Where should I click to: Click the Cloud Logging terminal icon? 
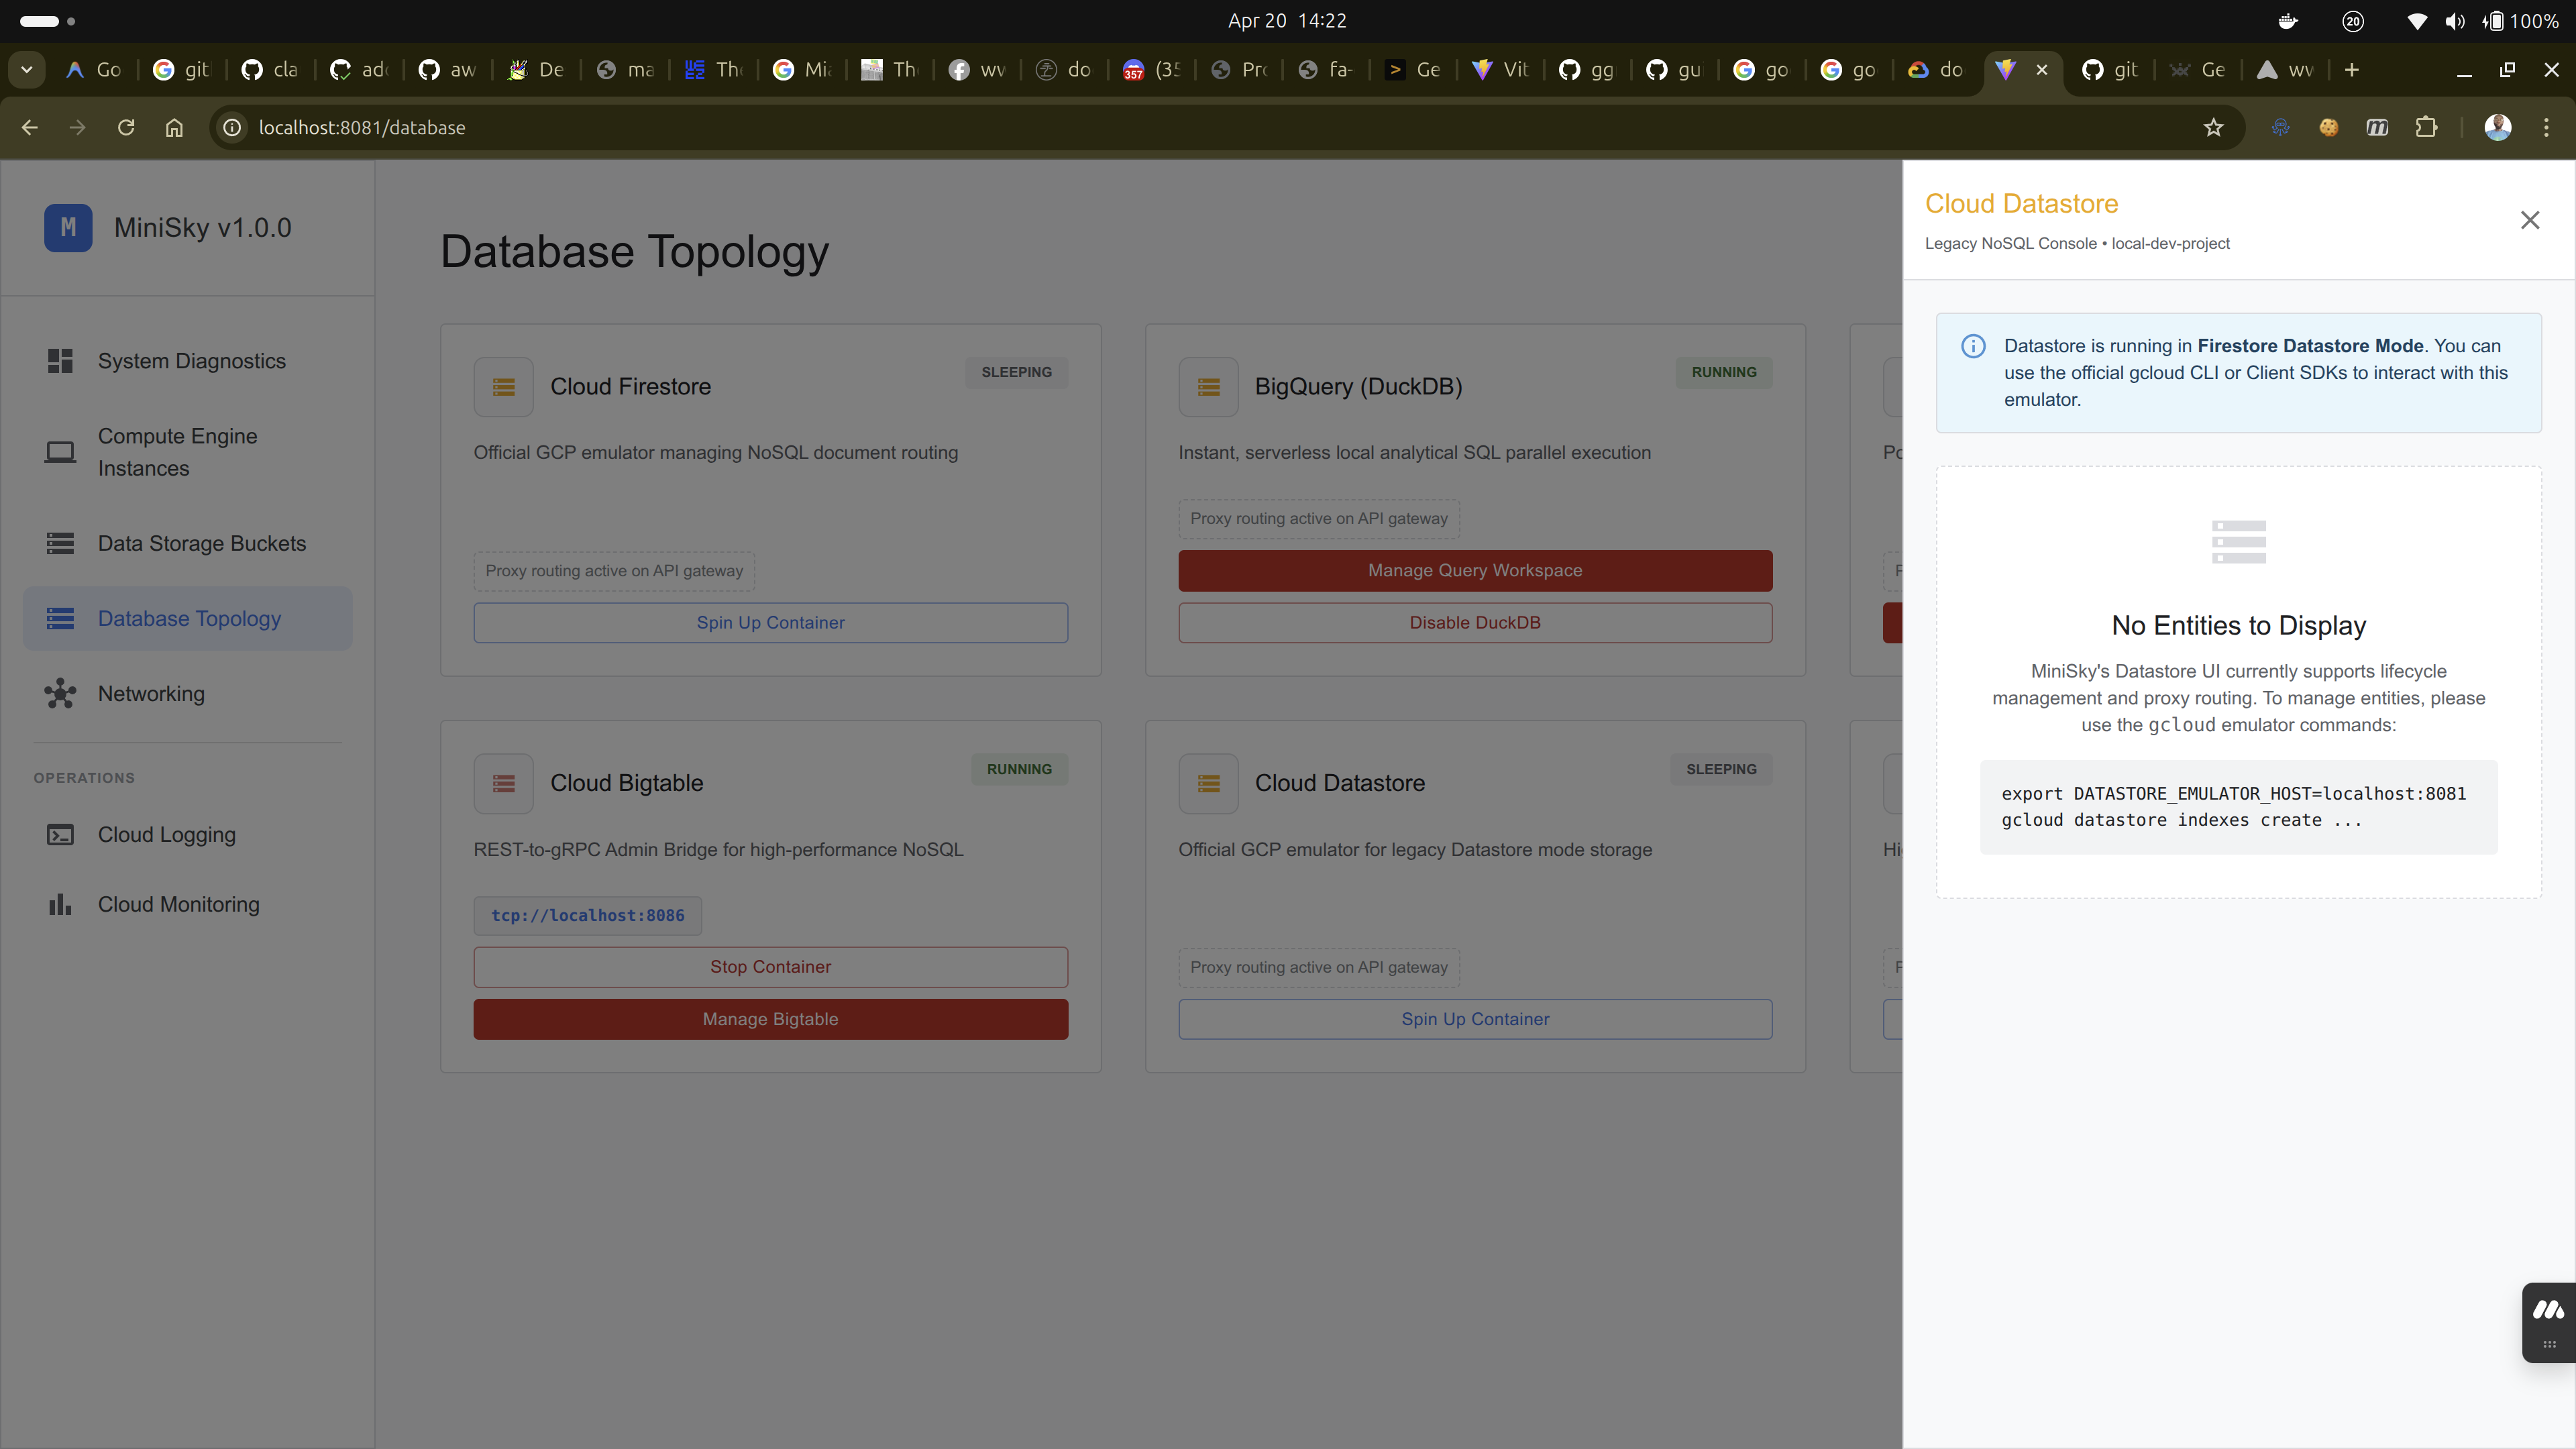point(60,834)
